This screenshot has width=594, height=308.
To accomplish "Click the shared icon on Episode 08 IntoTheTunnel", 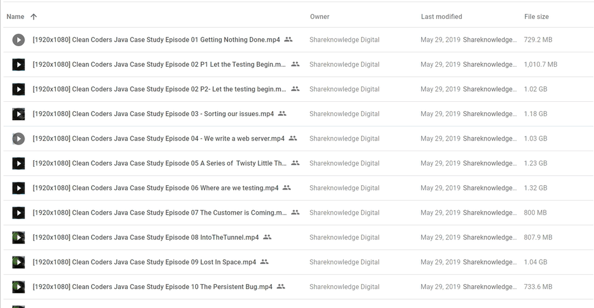I will (267, 237).
